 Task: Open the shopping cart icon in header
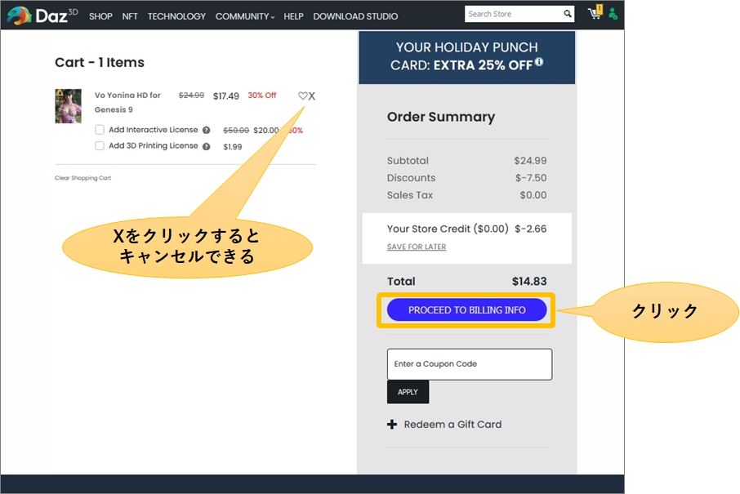(x=594, y=14)
